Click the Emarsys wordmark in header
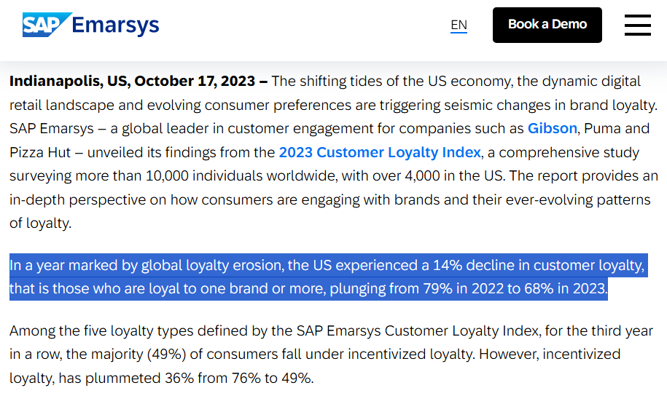The width and height of the screenshot is (667, 396). pyautogui.click(x=115, y=25)
